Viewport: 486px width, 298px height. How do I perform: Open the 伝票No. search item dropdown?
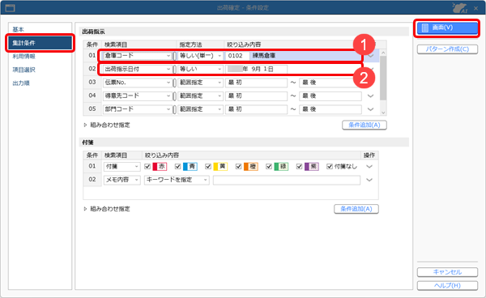coord(138,83)
